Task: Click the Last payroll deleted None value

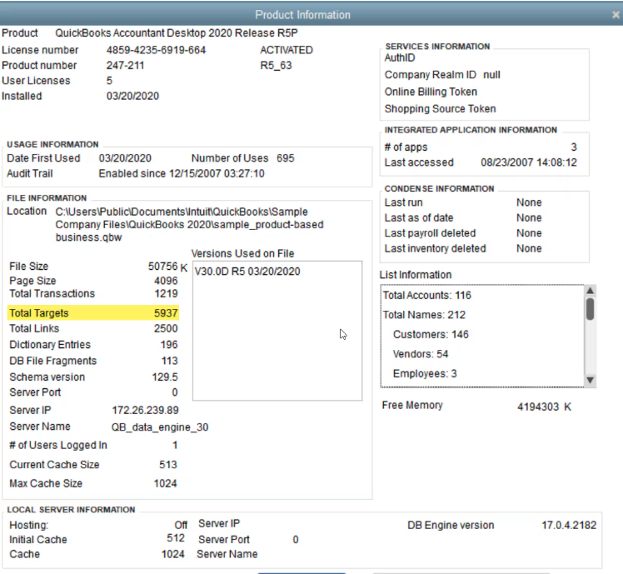Action: (529, 233)
